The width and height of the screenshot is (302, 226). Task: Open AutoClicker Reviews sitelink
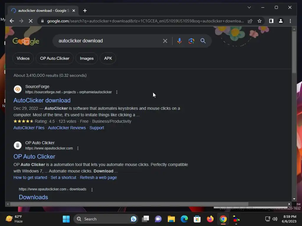click(67, 128)
